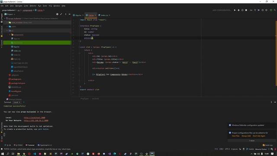Open the TypeScript tool window tab
Screen dimensions: 277x156
click(x=45, y=145)
